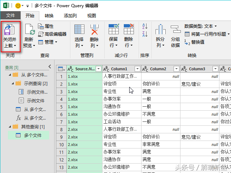Click 办事效率 cell in row 4
The height and width of the screenshot is (173, 231).
tap(122, 99)
